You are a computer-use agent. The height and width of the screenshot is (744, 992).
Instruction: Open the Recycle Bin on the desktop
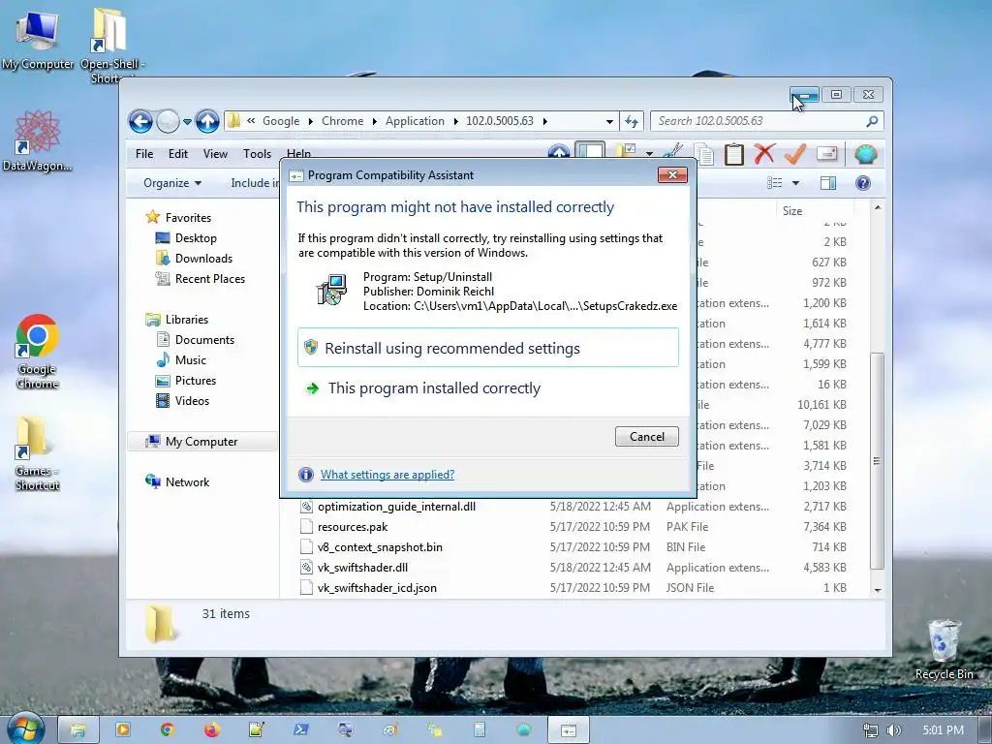point(944,649)
